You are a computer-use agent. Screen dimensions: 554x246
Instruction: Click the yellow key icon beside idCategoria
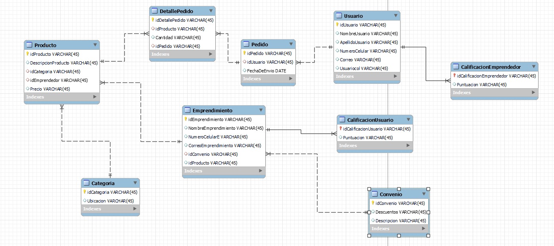84,192
